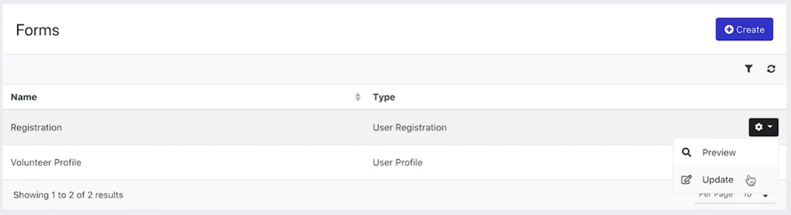
Task: Click the gear icon for Registration
Action: (x=759, y=127)
